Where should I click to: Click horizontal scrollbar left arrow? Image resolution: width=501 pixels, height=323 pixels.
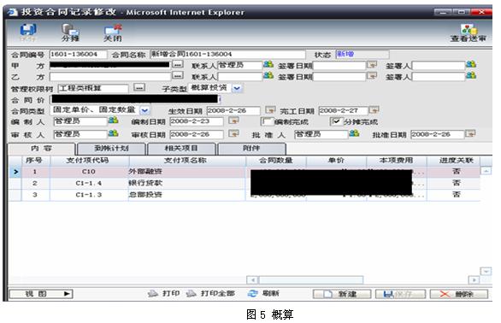tap(252, 280)
